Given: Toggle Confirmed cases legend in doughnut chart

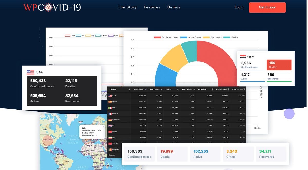Looking at the screenshot, I should 166,37.
